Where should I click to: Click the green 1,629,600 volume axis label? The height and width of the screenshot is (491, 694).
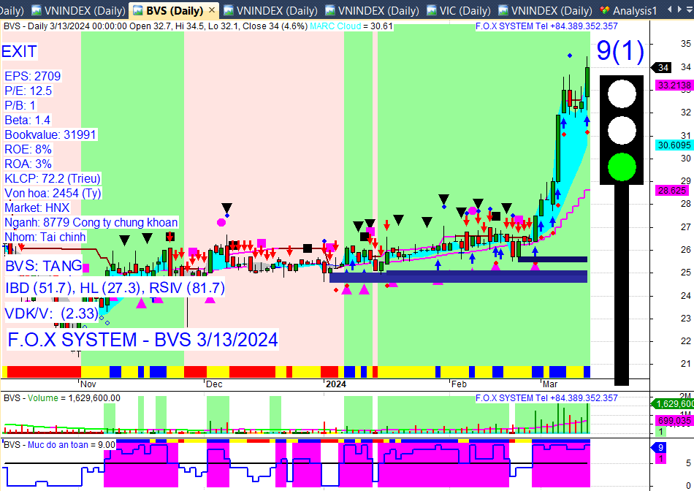coord(673,404)
